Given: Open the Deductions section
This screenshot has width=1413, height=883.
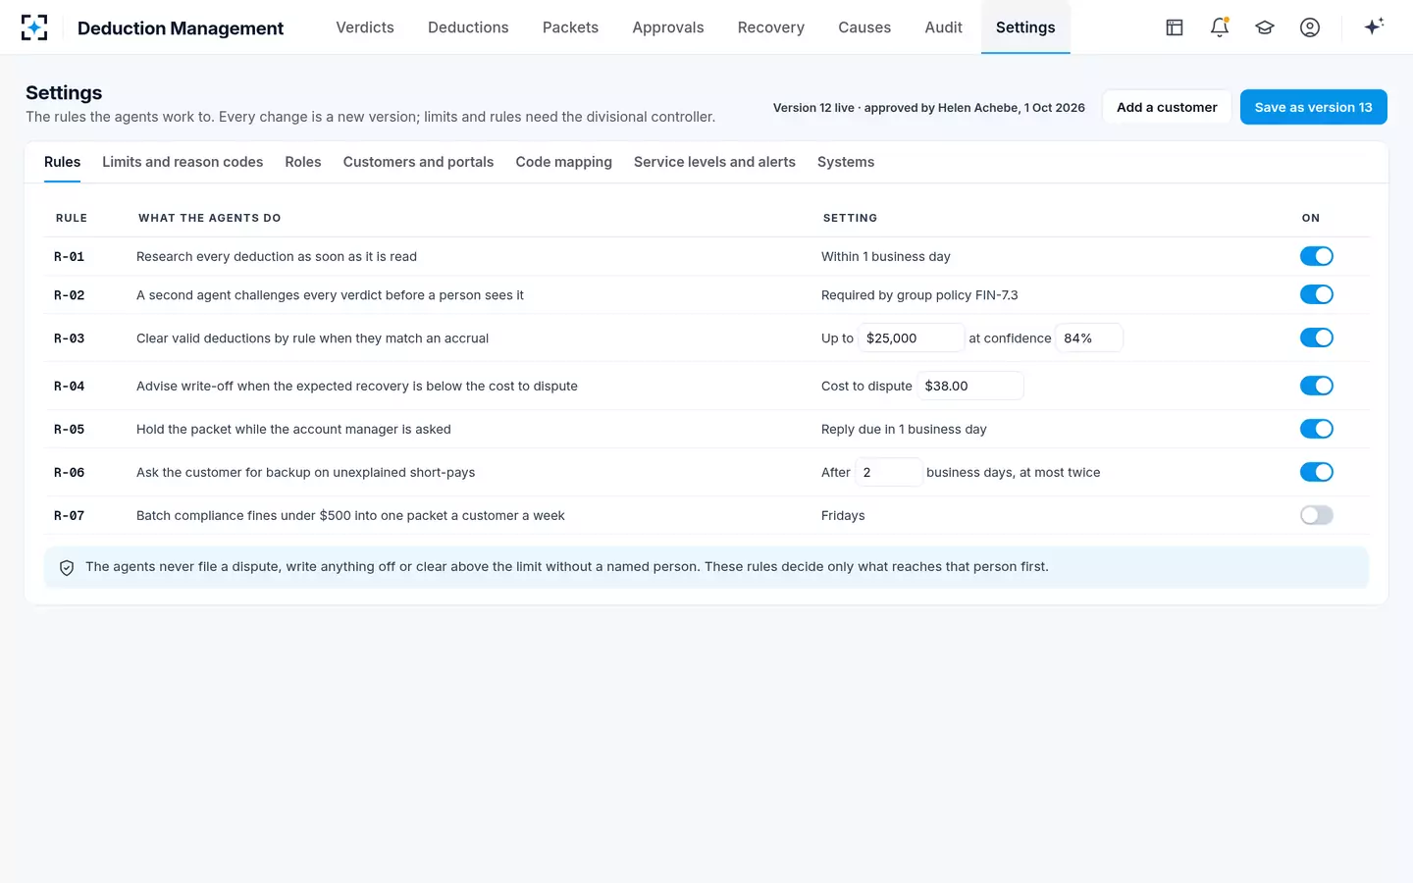Looking at the screenshot, I should [468, 27].
